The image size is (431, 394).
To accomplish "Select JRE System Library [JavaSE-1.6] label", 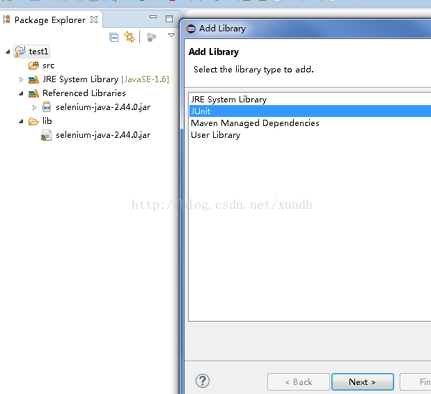I will click(106, 79).
